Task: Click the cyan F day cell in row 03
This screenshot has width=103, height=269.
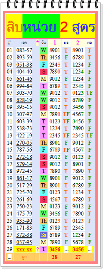Action: point(44,65)
